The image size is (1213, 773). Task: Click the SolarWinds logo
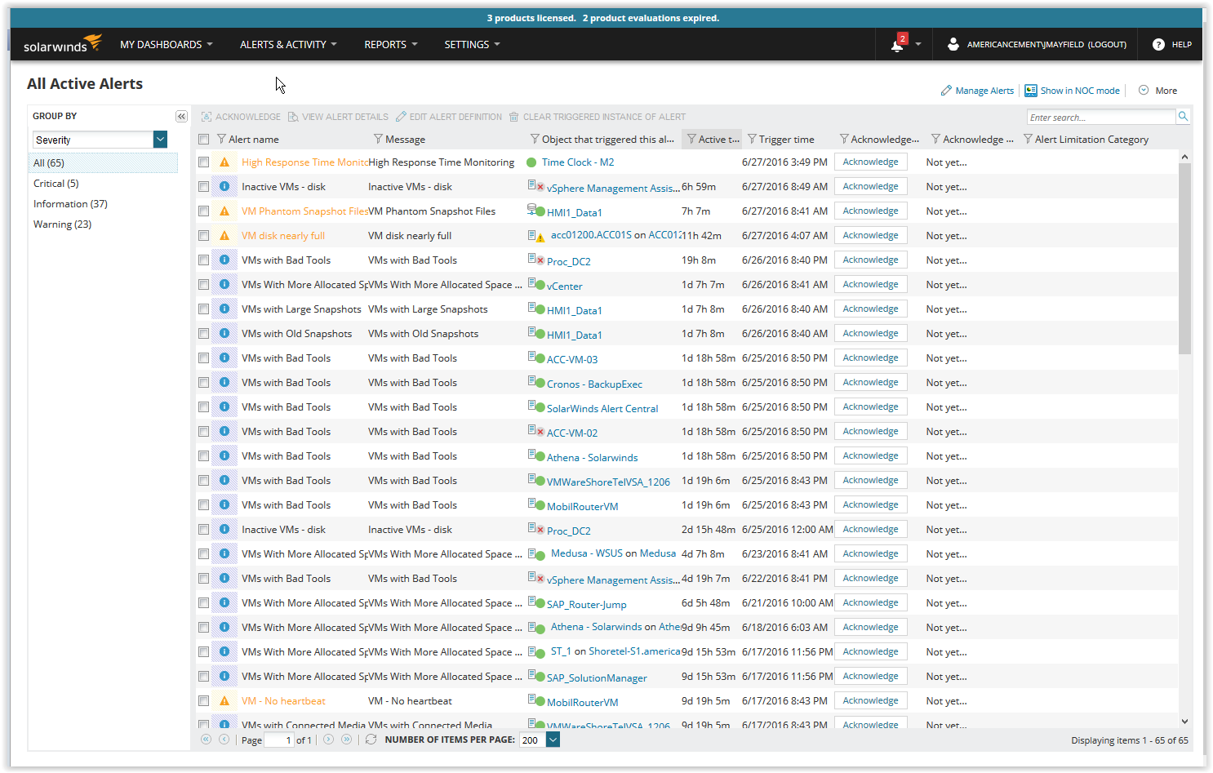pyautogui.click(x=63, y=44)
